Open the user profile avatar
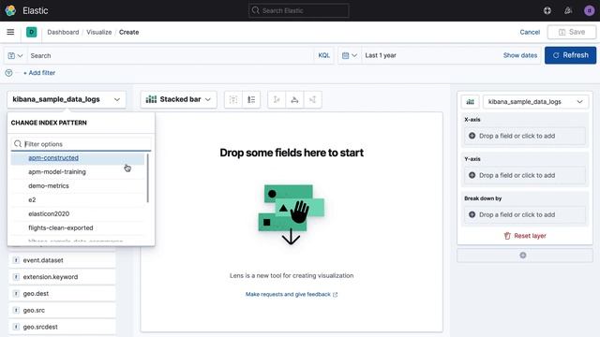Viewport: 600px width, 337px height. click(590, 10)
